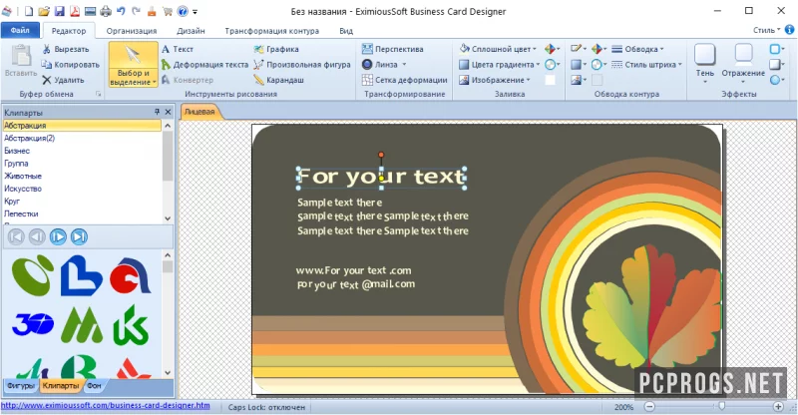Close the Клипарты panel

(168, 112)
